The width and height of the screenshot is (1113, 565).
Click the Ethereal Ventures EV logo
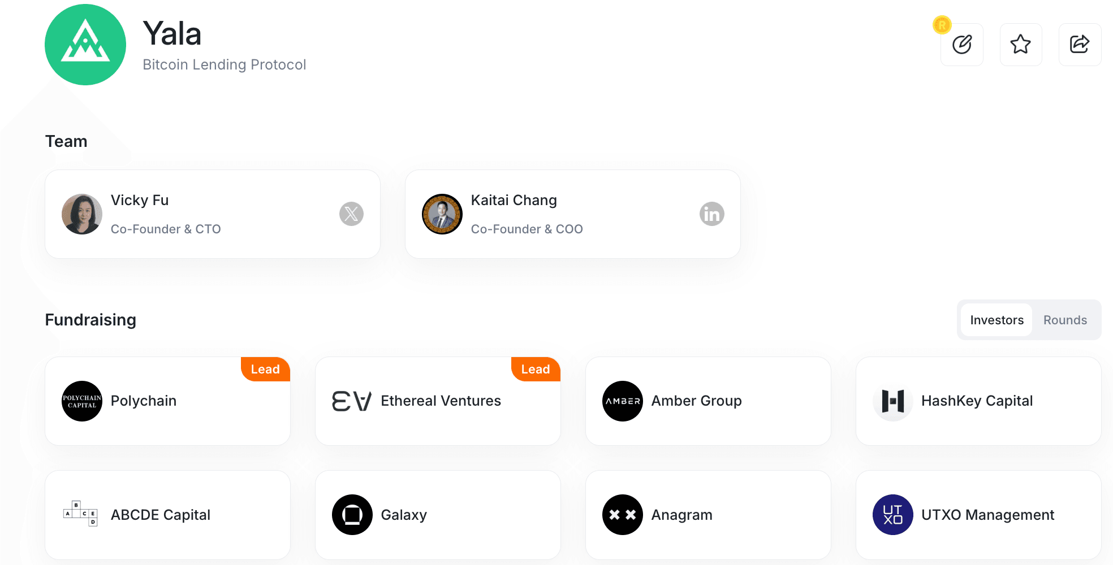tap(352, 401)
